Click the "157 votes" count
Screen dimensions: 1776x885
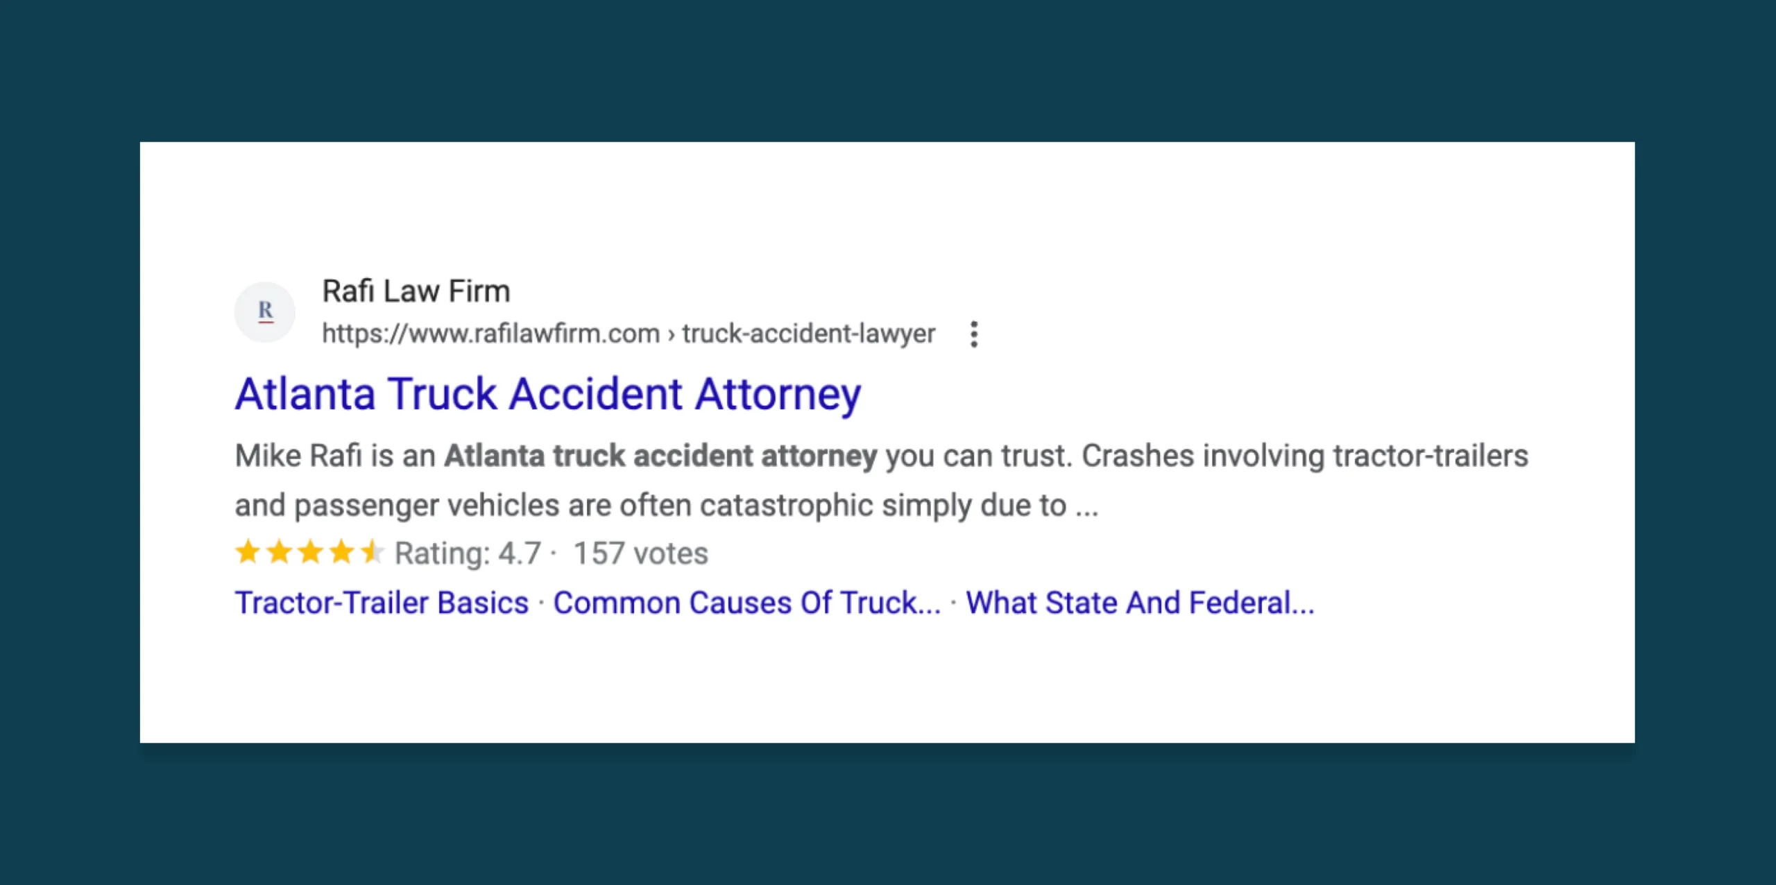pos(640,553)
